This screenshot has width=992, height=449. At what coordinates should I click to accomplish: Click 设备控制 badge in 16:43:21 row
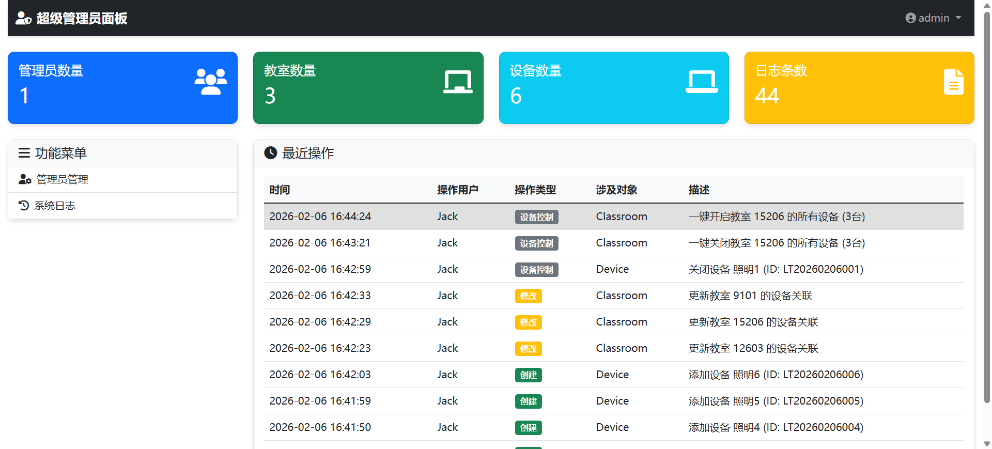pos(536,243)
